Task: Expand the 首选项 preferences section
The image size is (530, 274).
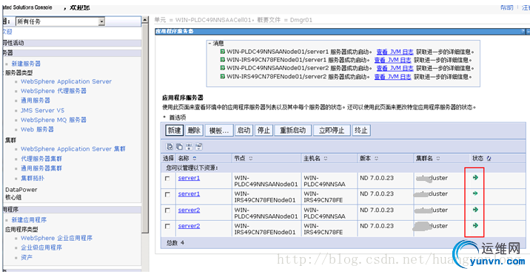Action: coord(164,117)
